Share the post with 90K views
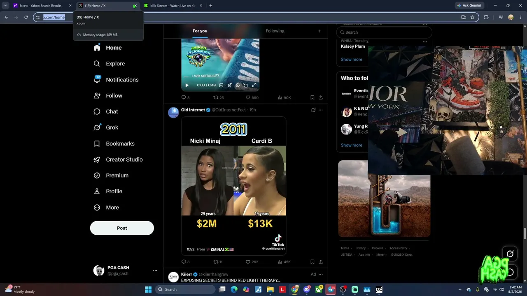527x296 pixels. point(320,97)
